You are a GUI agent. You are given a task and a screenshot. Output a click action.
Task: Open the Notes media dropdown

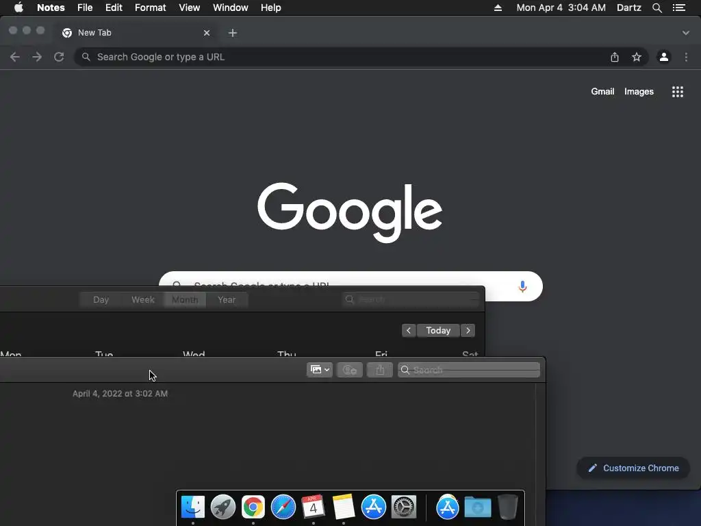click(x=320, y=370)
